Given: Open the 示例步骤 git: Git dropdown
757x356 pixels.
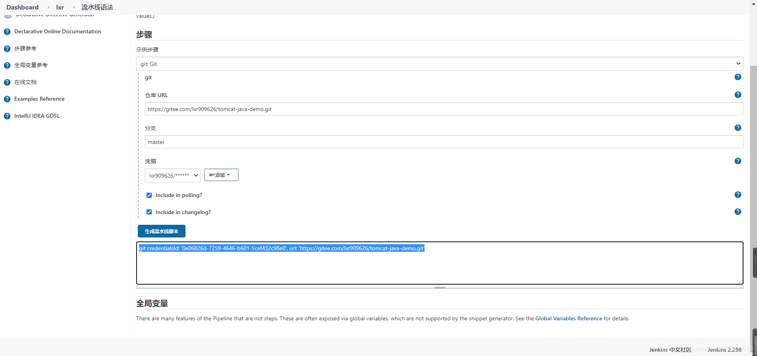Looking at the screenshot, I should [440, 64].
